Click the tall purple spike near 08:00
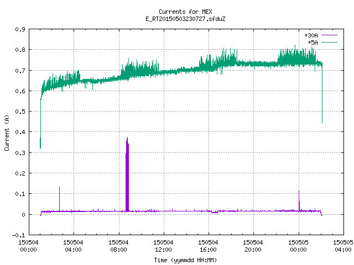Screen dimensions: 354x265 [127, 174]
